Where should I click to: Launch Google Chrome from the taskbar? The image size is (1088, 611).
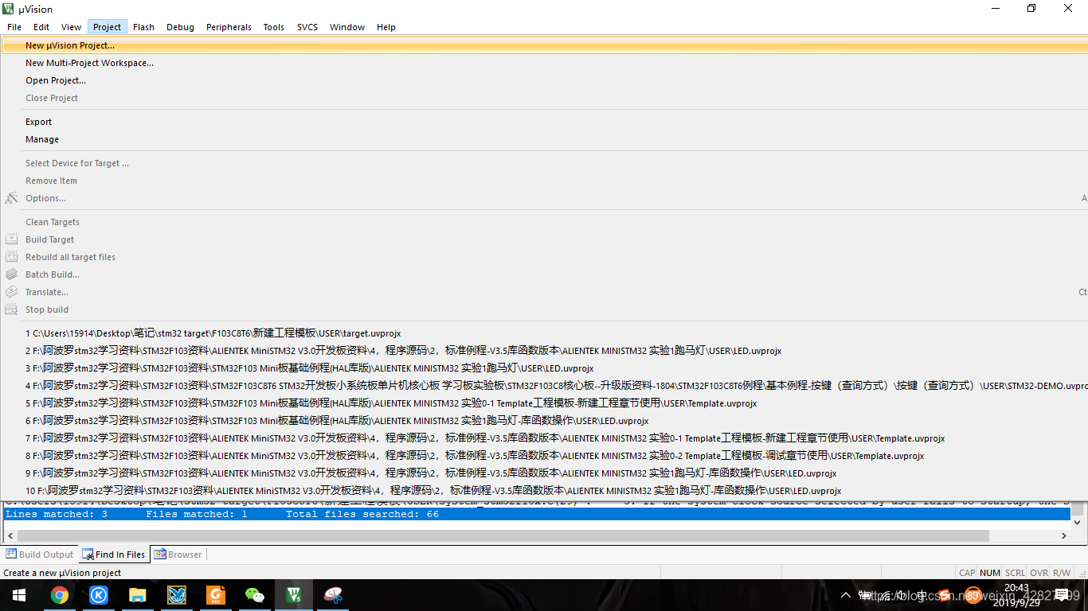(59, 595)
